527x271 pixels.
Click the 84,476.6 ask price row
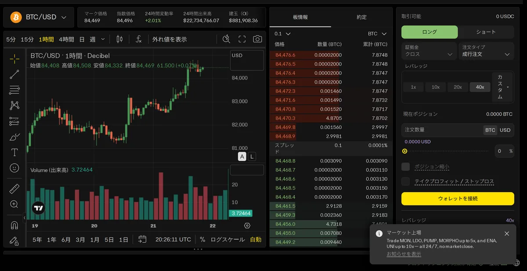tap(331, 55)
